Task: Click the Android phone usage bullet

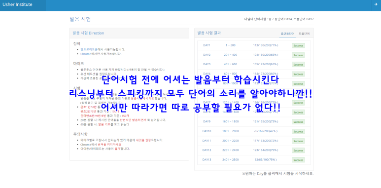Action: (103, 49)
